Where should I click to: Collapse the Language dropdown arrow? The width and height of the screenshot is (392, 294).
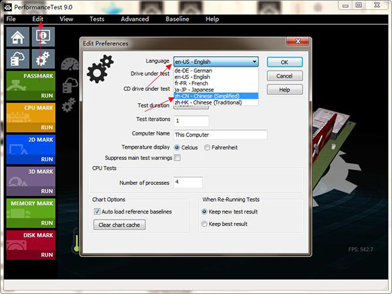[253, 62]
